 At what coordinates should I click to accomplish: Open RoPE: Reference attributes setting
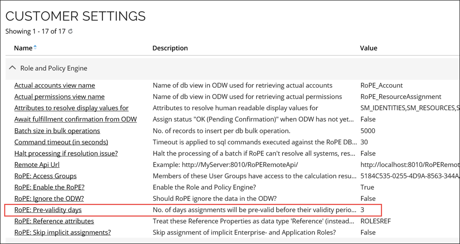tap(54, 221)
